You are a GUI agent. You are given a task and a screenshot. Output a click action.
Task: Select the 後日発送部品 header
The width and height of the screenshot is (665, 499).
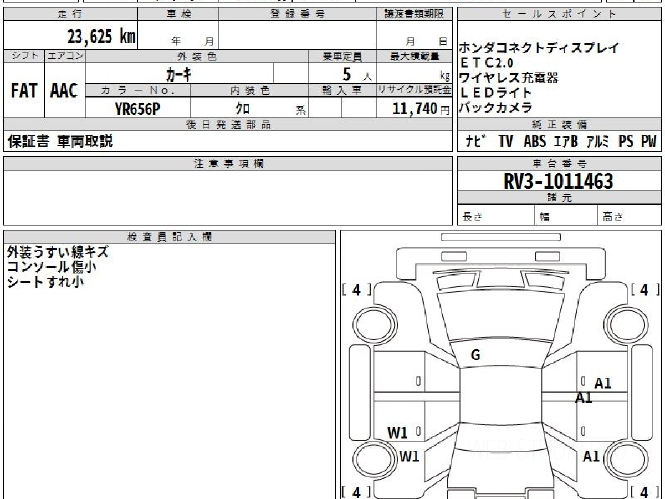[x=228, y=125]
